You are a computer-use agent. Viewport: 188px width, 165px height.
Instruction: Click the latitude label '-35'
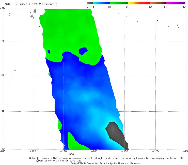[2, 111]
